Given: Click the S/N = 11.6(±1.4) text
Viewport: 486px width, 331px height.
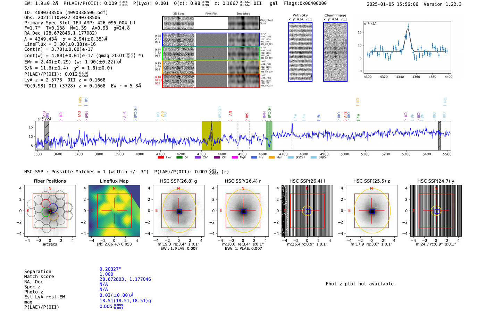Looking at the screenshot, I should click(47, 68).
